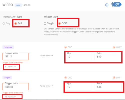Click the Stoploss quantity field
Screen dimensions: 125x100
tap(78, 56)
